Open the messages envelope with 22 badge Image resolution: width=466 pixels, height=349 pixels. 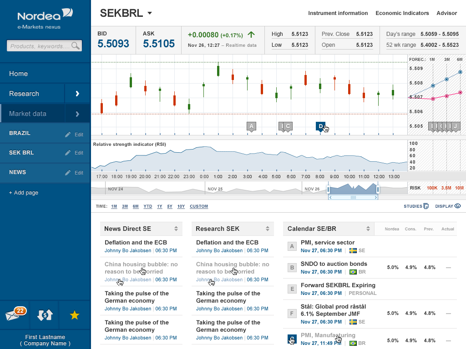coord(16,314)
